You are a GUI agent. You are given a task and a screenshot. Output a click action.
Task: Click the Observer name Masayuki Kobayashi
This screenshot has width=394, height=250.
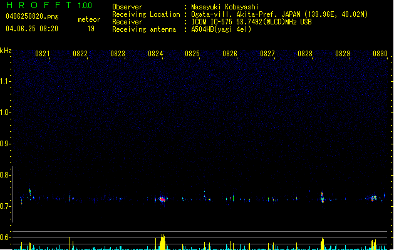(x=225, y=7)
